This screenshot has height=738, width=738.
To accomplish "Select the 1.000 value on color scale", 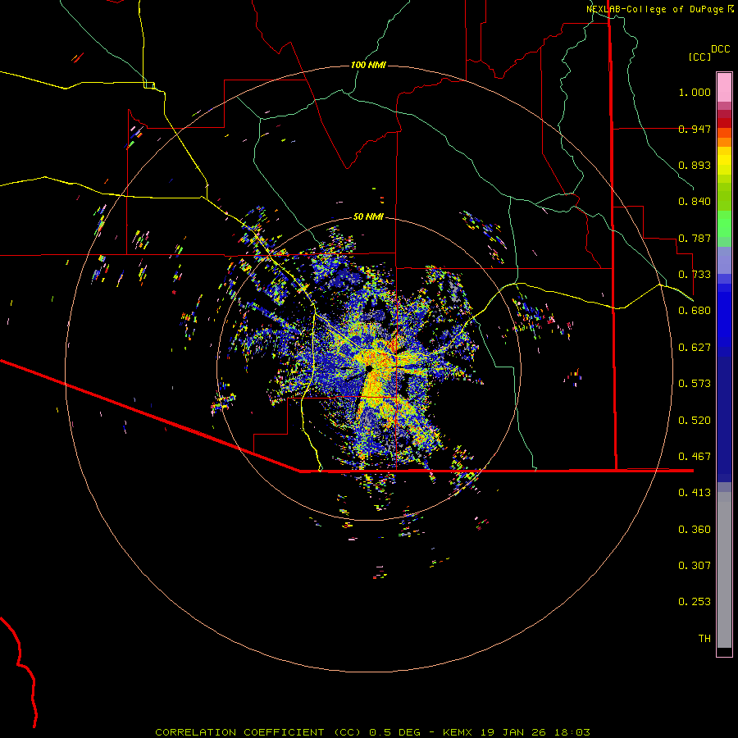I will (695, 92).
